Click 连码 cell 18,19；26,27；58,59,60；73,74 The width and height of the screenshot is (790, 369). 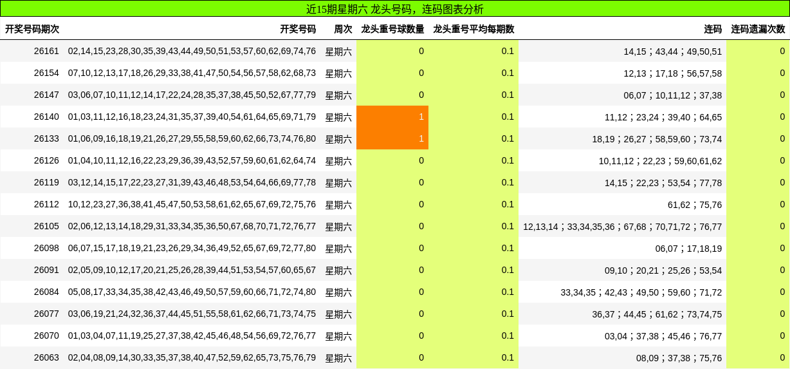point(657,139)
